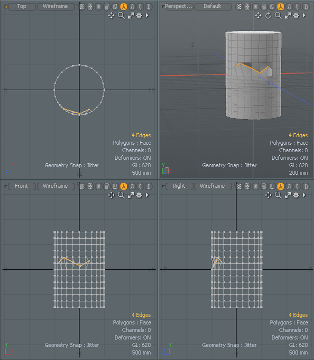Open the Default shading style dropdown in the Perspective viewport
The height and width of the screenshot is (360, 314).
212,7
